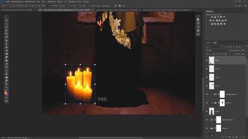The height and width of the screenshot is (139, 248).
Task: Select the Уровни 2 layer mask thumbnail
Action: (x=222, y=103)
